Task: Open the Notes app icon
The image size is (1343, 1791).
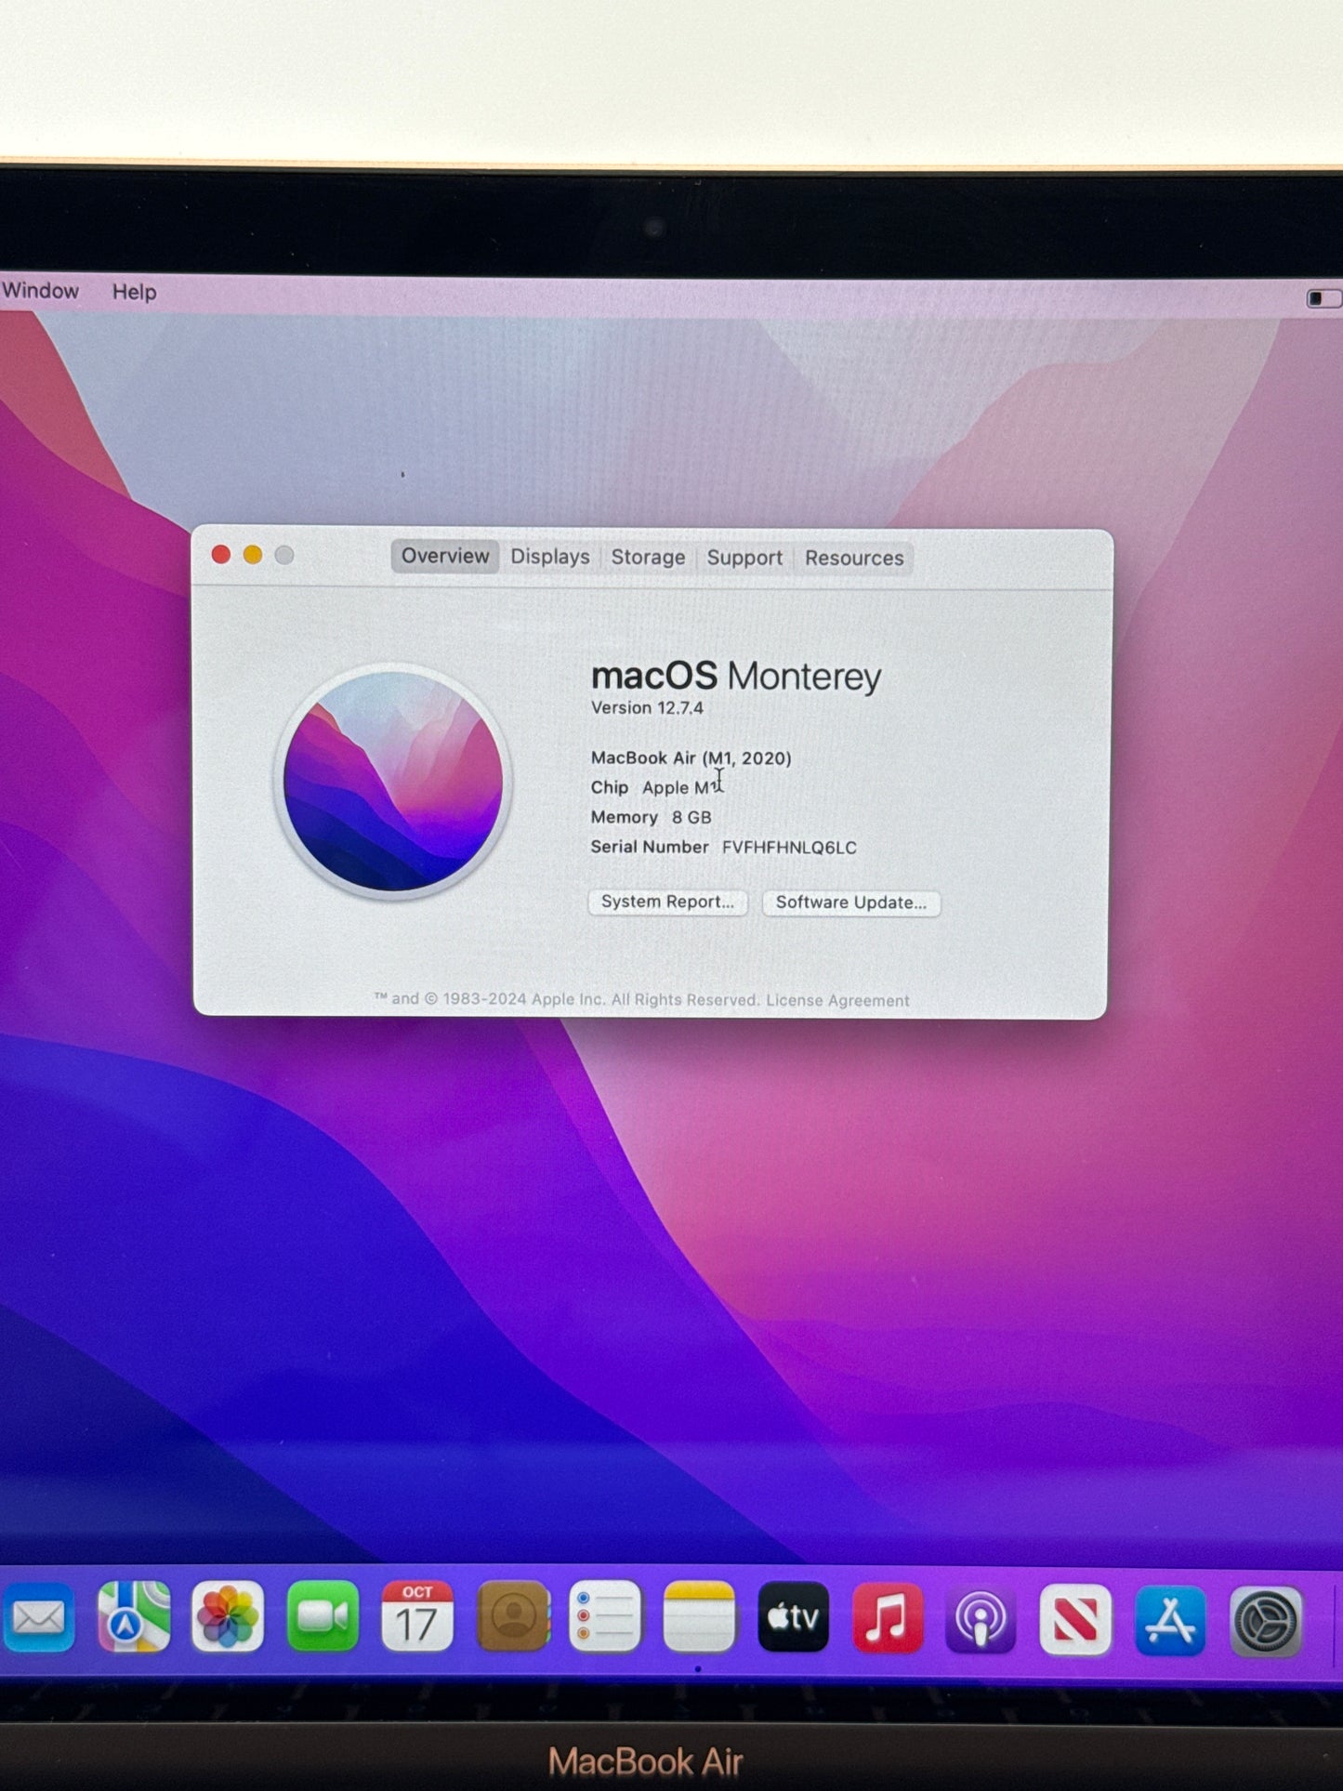Action: [x=699, y=1618]
